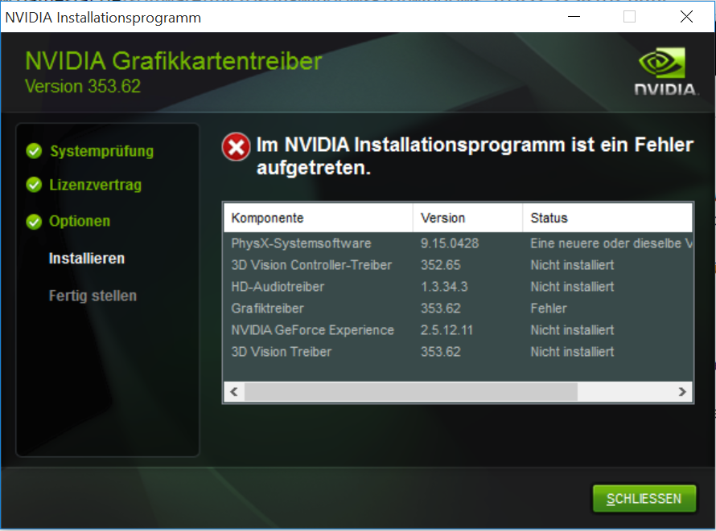Screen dimensions: 716x531
Task: Click the Version column header
Action: coord(467,218)
